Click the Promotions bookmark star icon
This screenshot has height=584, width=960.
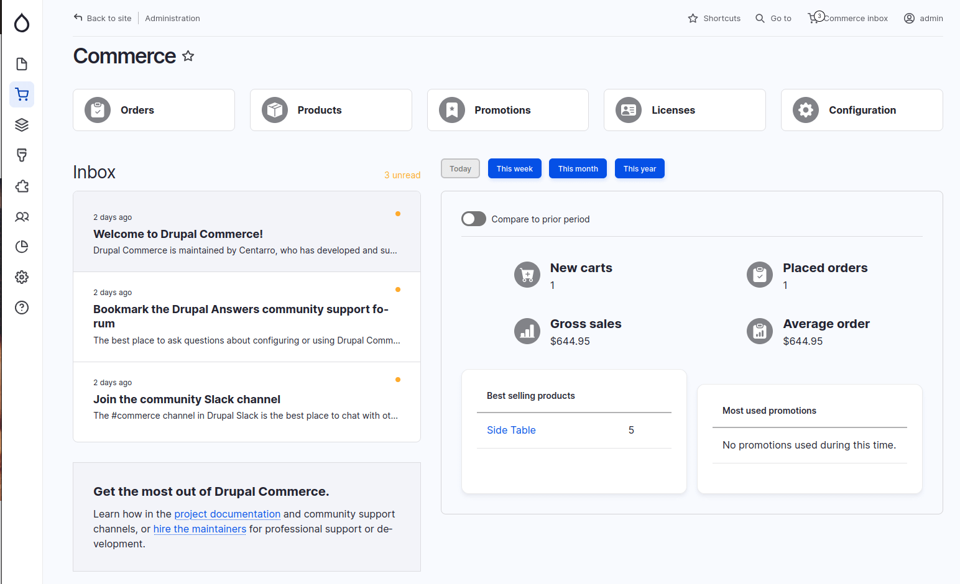(452, 110)
